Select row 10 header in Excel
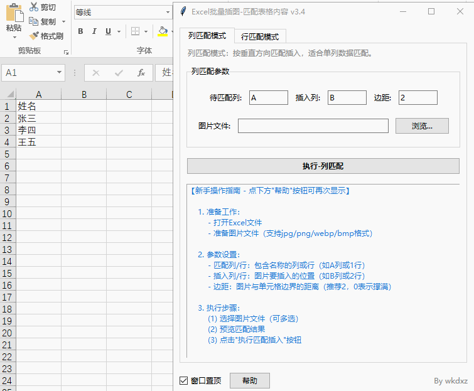This screenshot has width=474, height=391. click(8, 213)
